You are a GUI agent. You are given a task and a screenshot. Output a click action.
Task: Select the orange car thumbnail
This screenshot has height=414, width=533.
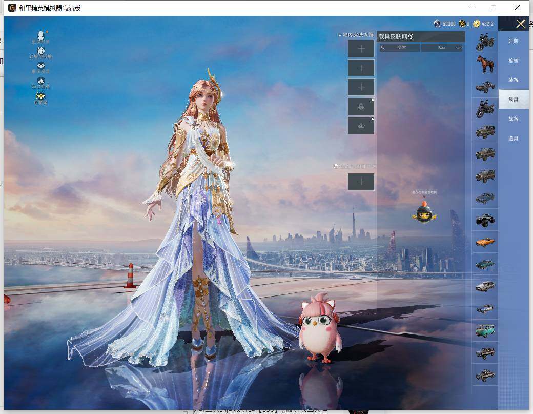coord(485,242)
